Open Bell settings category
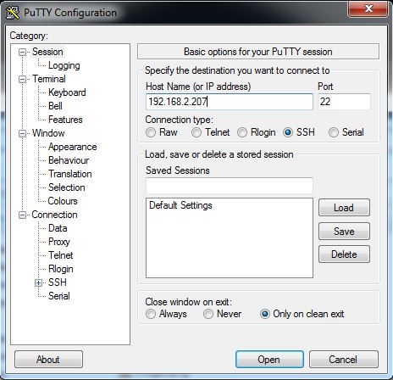The height and width of the screenshot is (380, 393). (x=55, y=106)
